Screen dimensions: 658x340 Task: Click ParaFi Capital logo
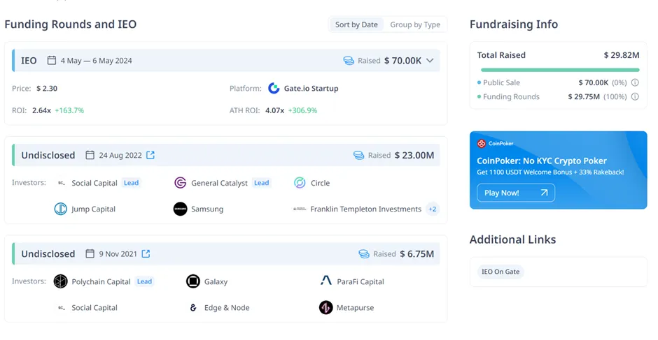pos(325,281)
